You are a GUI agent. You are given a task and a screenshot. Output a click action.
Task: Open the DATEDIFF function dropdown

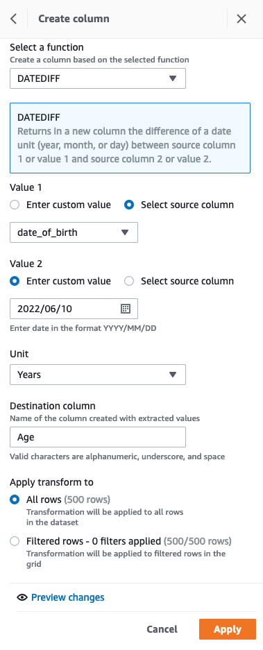tap(98, 78)
